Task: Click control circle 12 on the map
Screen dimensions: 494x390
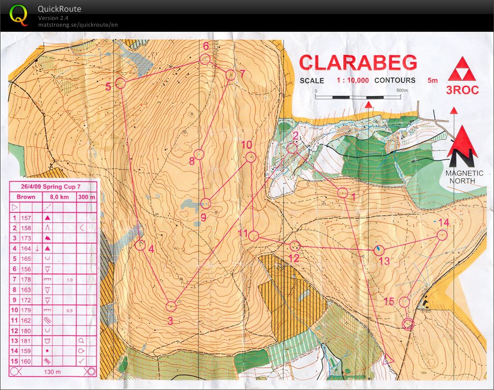Action: pos(295,246)
